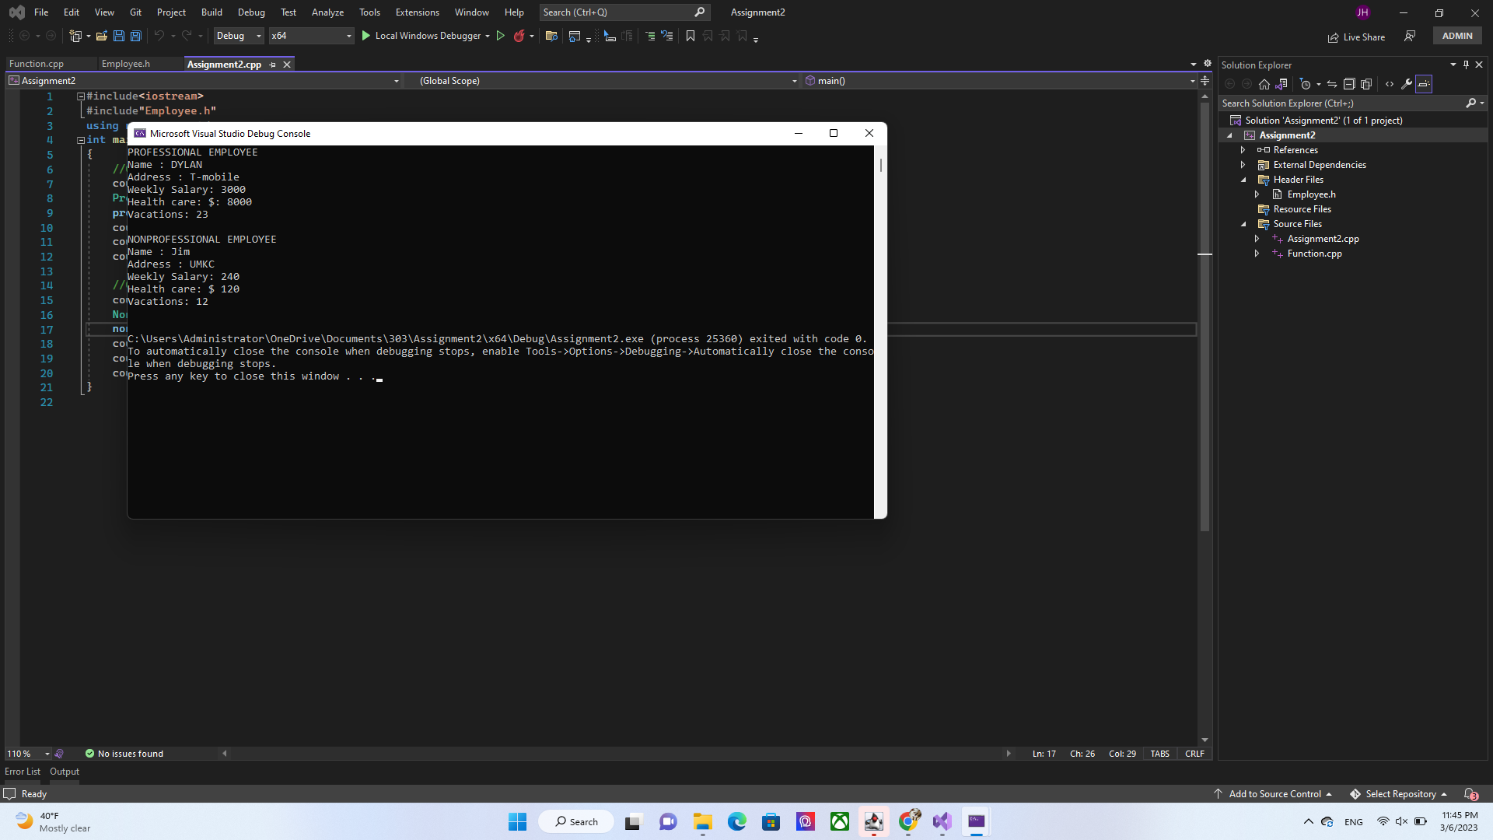Image resolution: width=1493 pixels, height=840 pixels.
Task: Open the Debug menu
Action: [250, 12]
